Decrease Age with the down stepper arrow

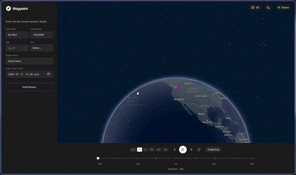point(26,49)
